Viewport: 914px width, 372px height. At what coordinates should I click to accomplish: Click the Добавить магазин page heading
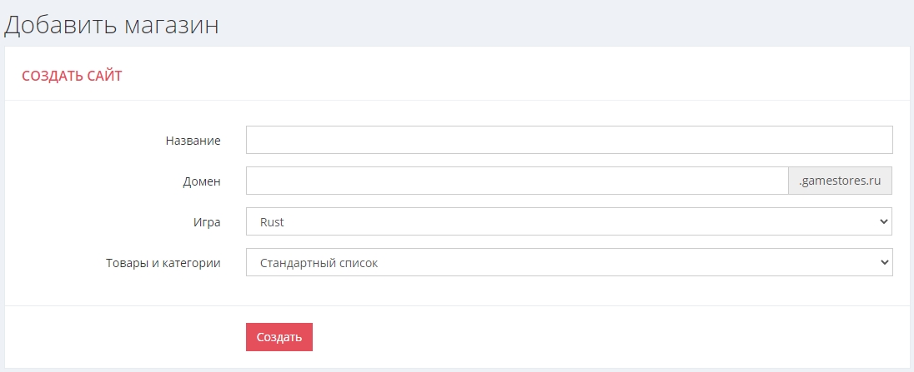pos(112,24)
